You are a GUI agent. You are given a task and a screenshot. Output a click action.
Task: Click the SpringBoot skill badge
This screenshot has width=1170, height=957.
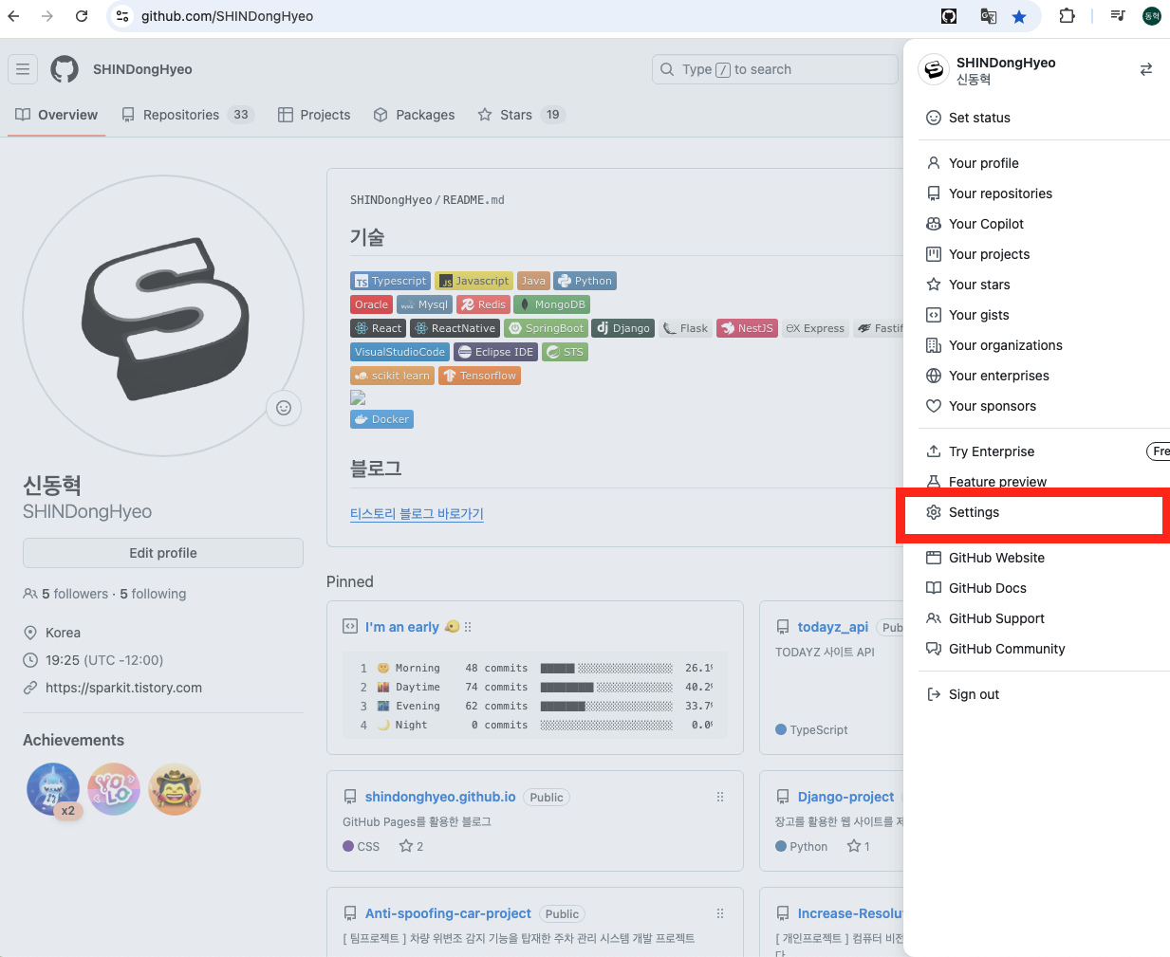pos(546,328)
